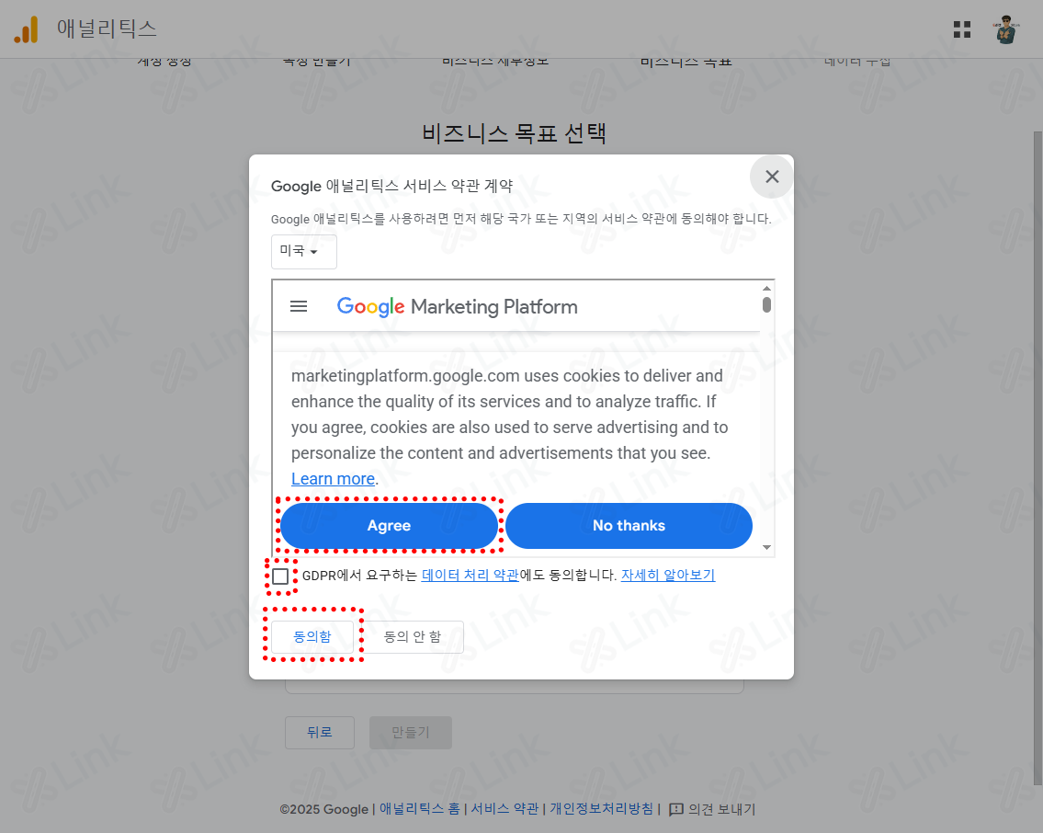This screenshot has width=1043, height=833.
Task: Open the Learn more cookies link
Action: pyautogui.click(x=334, y=479)
